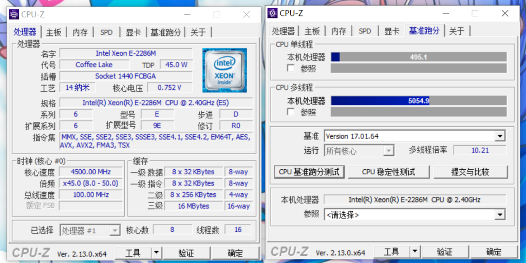Click 修订 value R0

pos(236,125)
